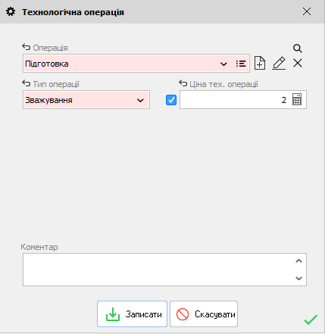Expand the Тип операції dropdown arrow

point(140,100)
